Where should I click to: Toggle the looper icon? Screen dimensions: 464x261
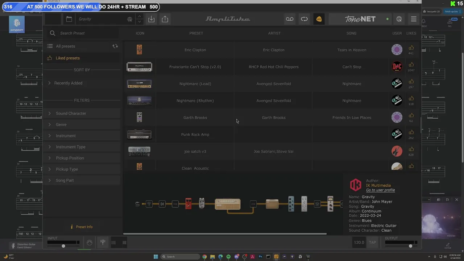coord(304,19)
